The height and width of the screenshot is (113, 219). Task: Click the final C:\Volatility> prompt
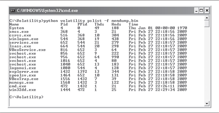26,97
